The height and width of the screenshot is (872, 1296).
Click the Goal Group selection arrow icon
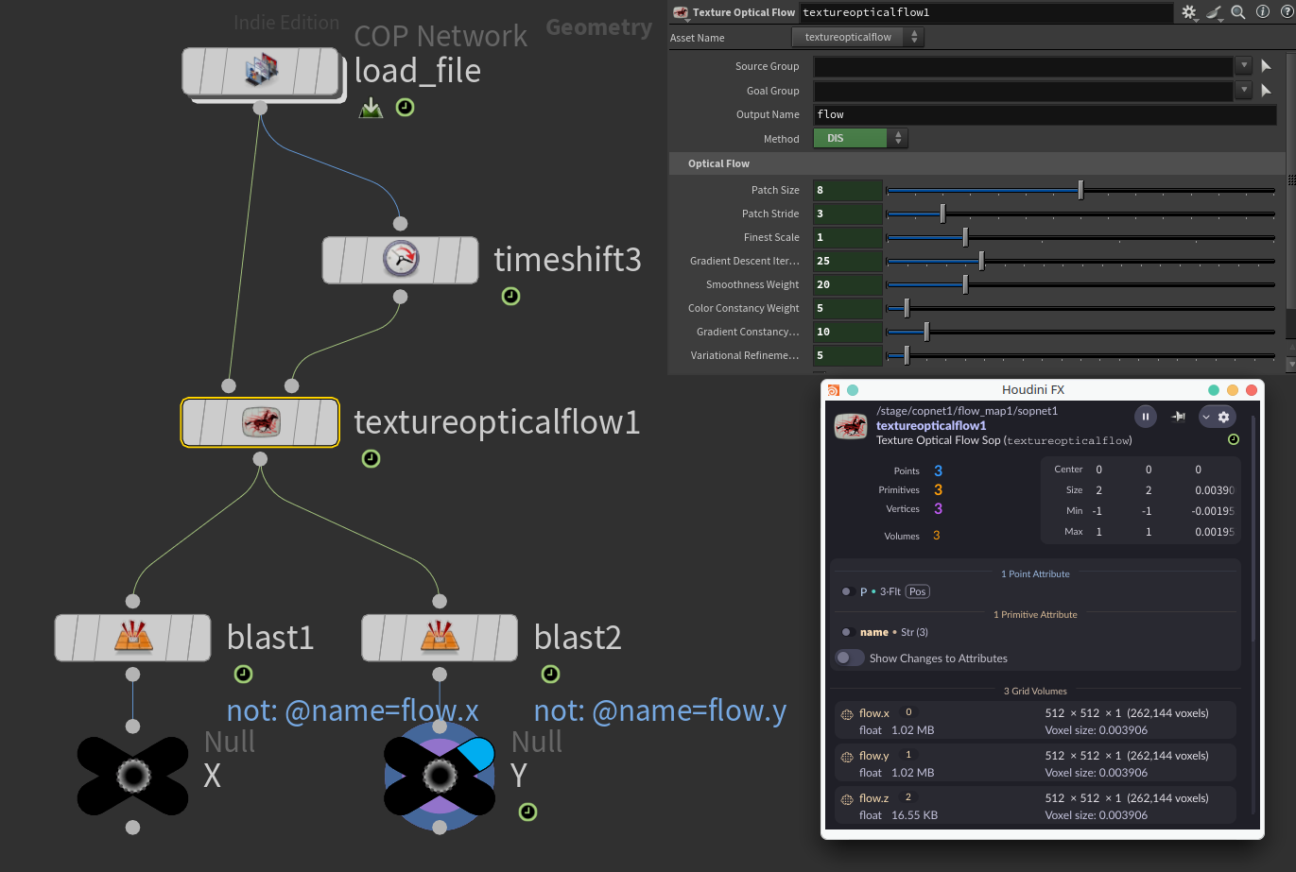(1267, 91)
